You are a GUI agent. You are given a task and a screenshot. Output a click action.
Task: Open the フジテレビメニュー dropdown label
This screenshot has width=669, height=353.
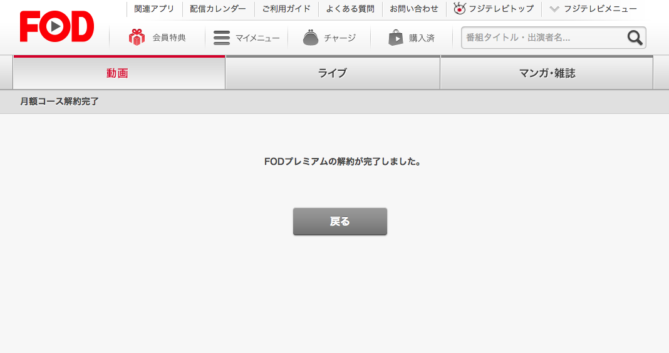[600, 9]
